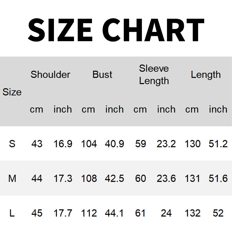Select the Shoulder column header
Screen dimensions: 232x232
click(50, 75)
